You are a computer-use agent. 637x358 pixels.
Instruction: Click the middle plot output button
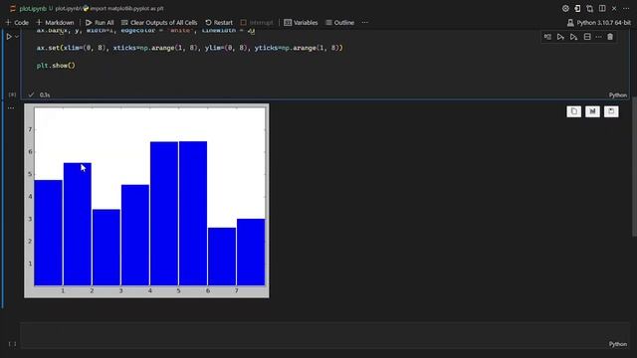(592, 111)
